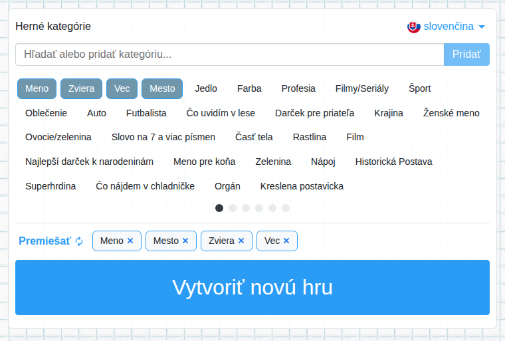This screenshot has height=341, width=505.
Task: Select the Filmy/Seriály category
Action: click(362, 88)
